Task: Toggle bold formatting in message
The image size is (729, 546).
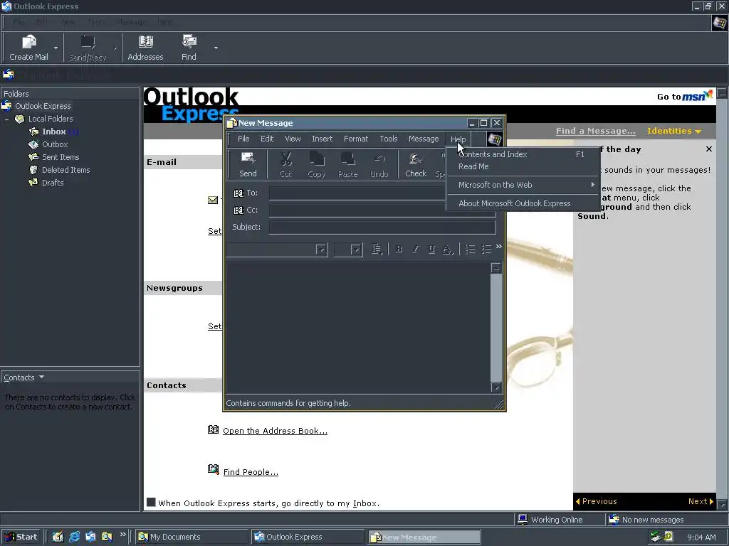Action: (399, 250)
